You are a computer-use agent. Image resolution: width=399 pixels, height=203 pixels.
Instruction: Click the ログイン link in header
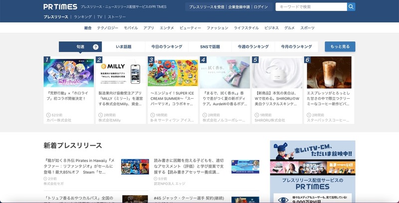click(x=260, y=7)
